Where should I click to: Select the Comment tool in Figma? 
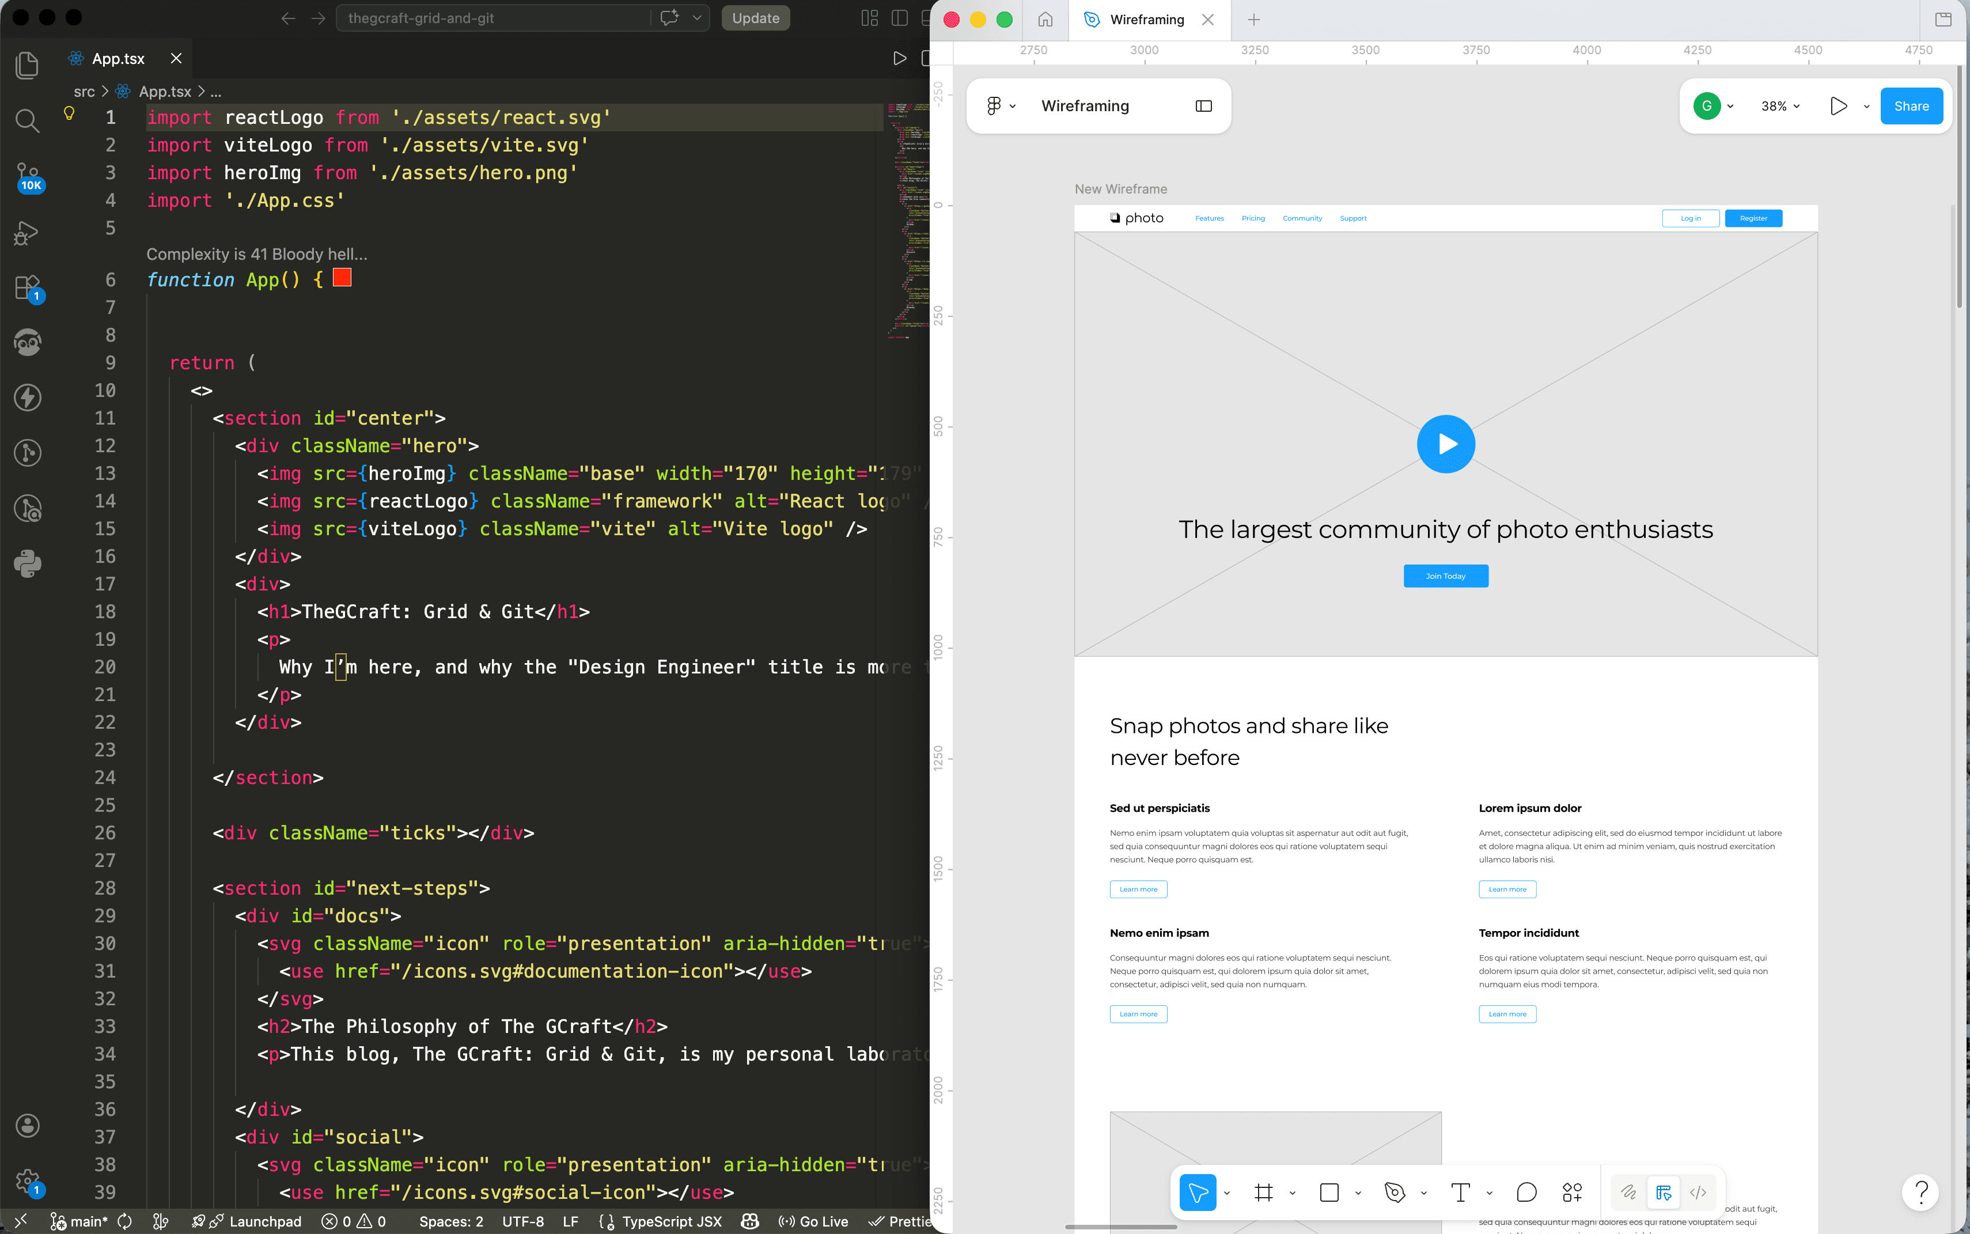tap(1526, 1193)
